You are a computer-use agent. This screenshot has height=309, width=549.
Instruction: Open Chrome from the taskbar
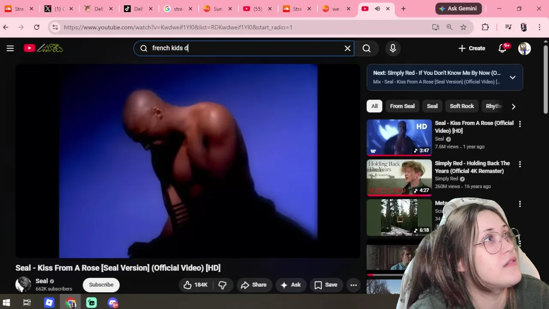(71, 303)
